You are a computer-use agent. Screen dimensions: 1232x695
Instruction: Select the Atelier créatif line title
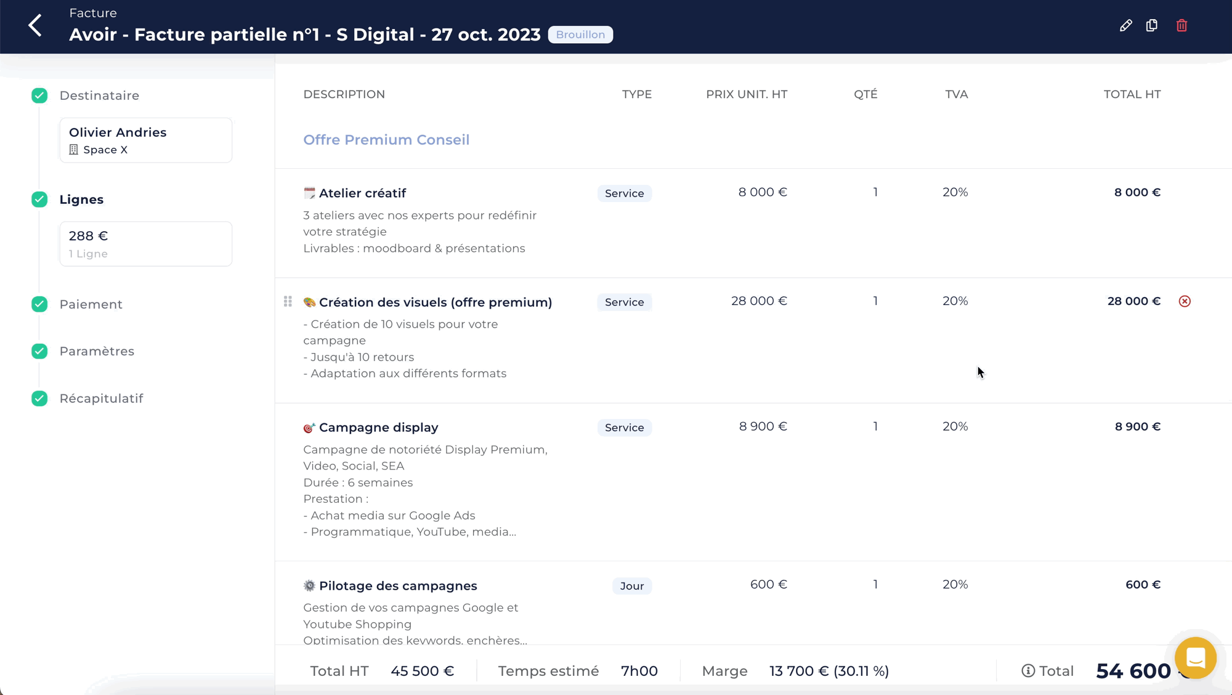(362, 193)
